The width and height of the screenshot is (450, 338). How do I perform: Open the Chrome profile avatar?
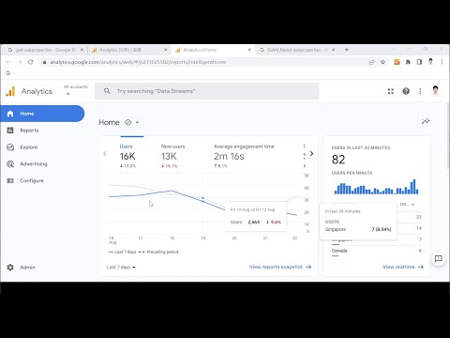(x=430, y=62)
